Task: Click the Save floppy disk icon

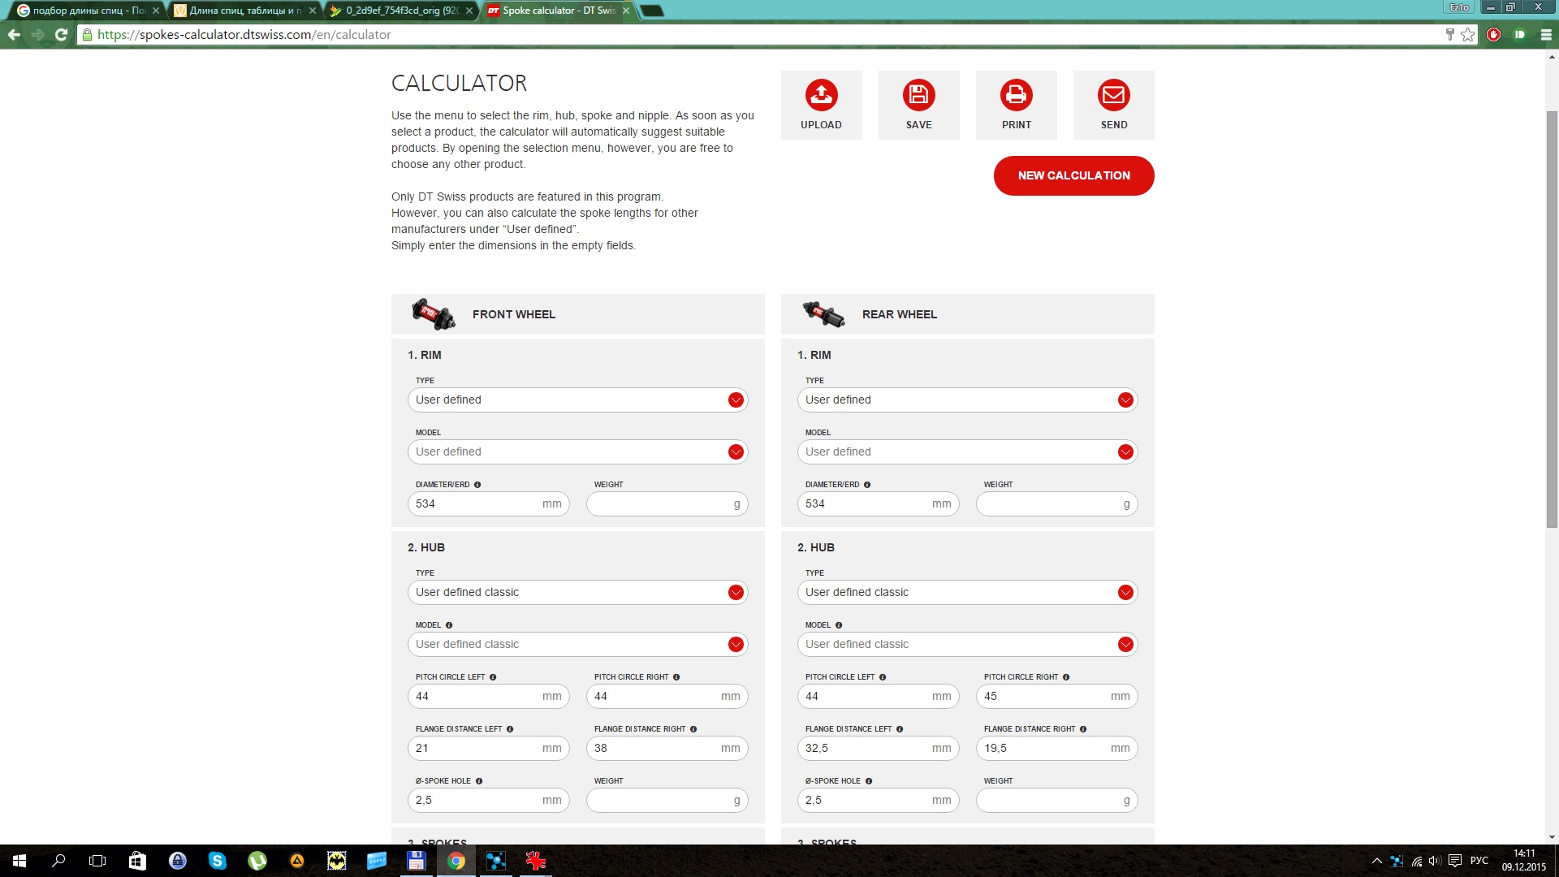Action: (918, 96)
